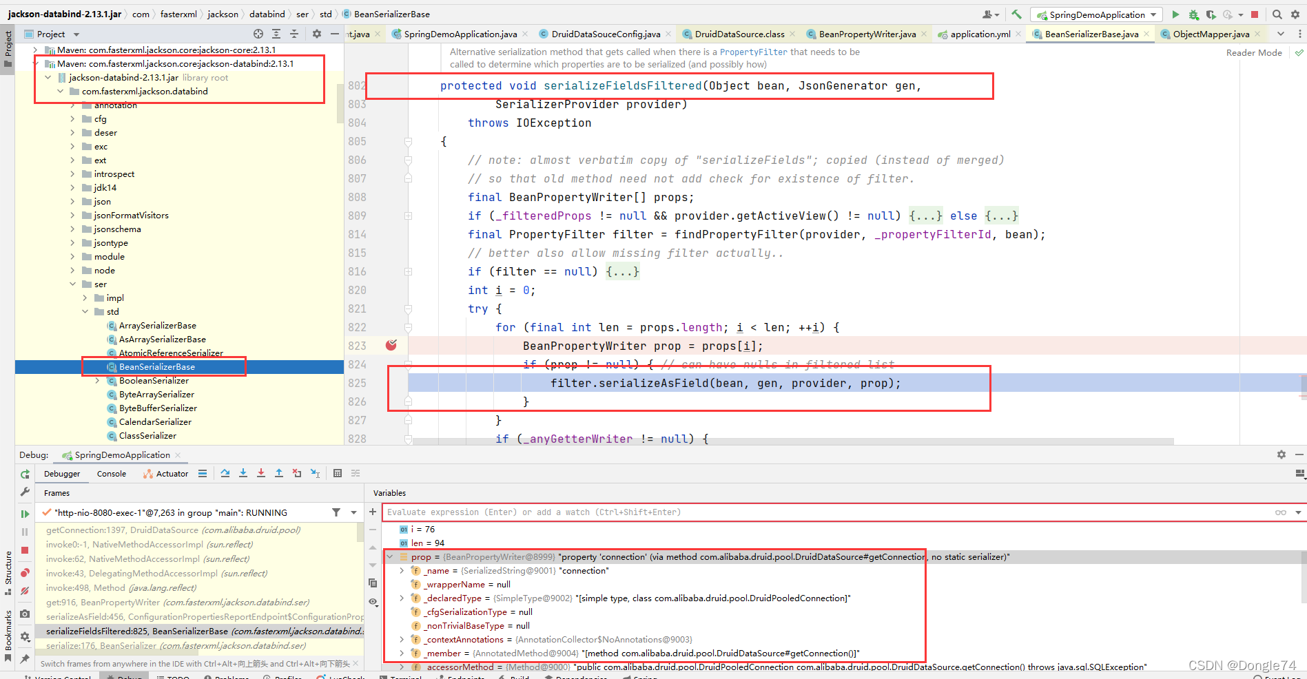Open Search Everywhere magnifier icon
Image resolution: width=1307 pixels, height=679 pixels.
1277,14
